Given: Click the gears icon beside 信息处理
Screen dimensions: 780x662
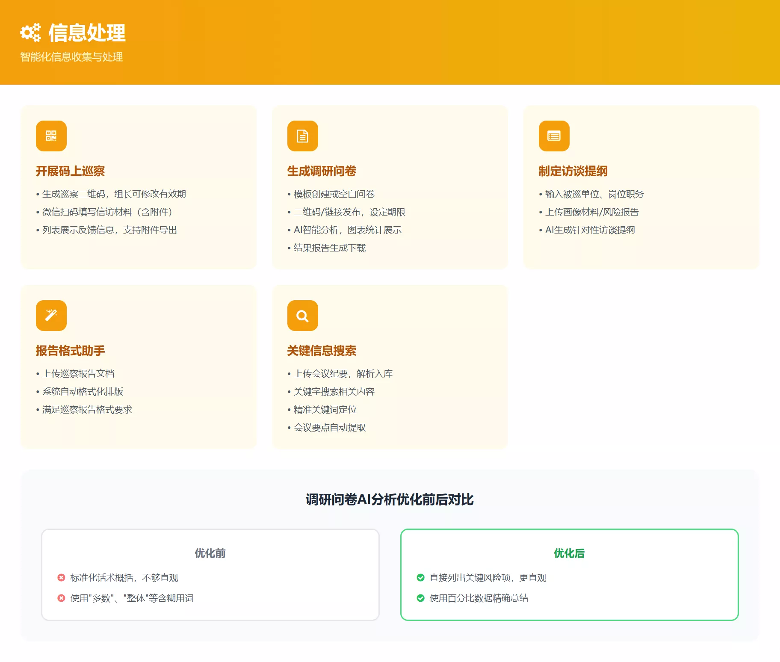Looking at the screenshot, I should [30, 33].
